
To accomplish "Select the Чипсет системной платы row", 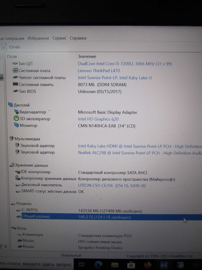I will [x=42, y=78].
